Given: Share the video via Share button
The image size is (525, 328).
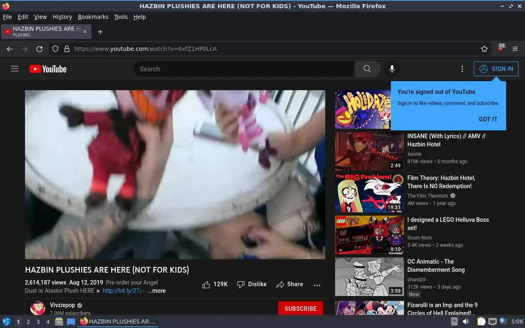Looking at the screenshot, I should pos(290,284).
